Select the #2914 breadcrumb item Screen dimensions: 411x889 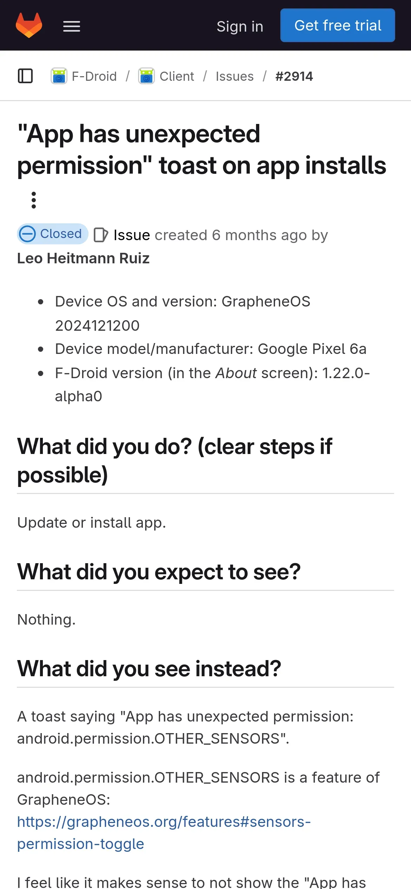point(294,76)
